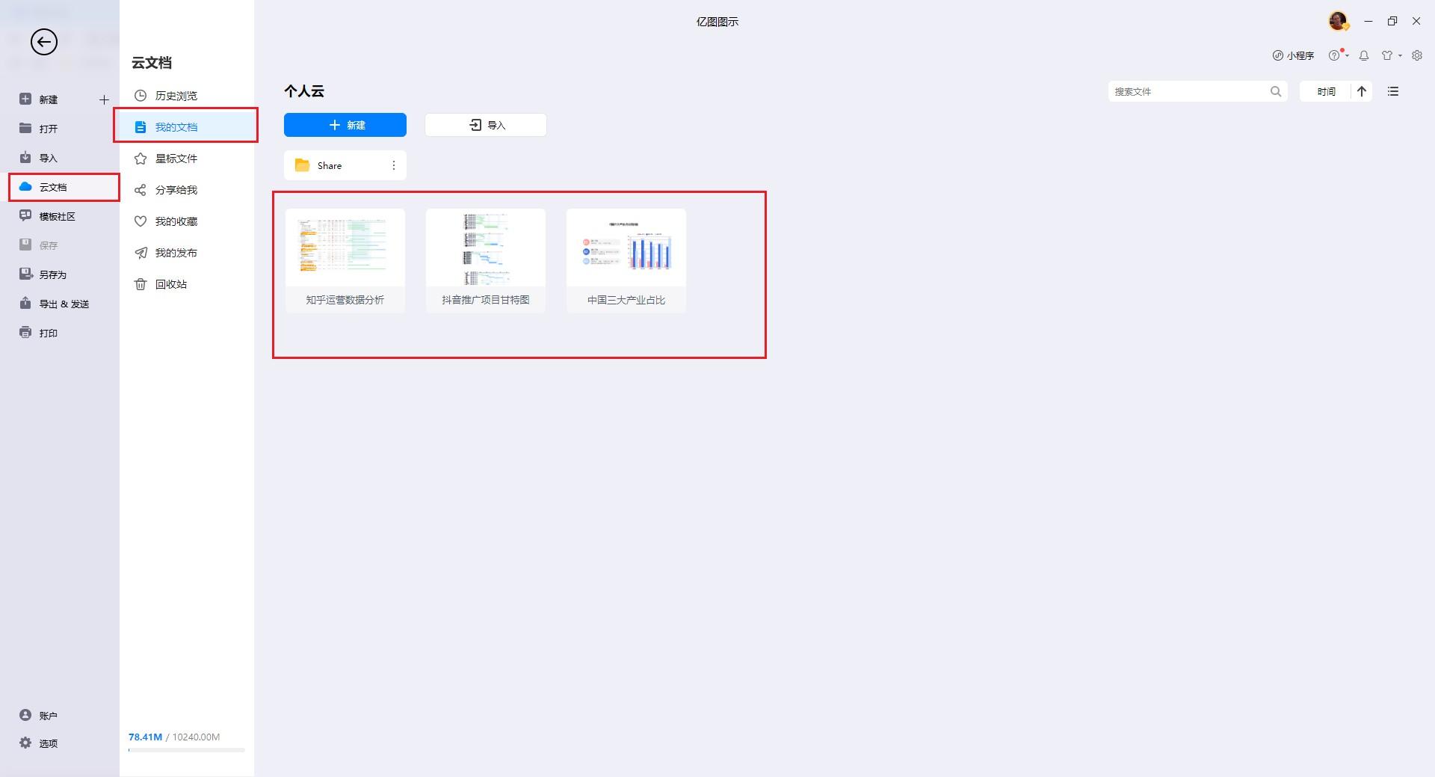The image size is (1435, 777).
Task: Click the plus icon next to 新建 in sidebar
Action: click(x=104, y=99)
